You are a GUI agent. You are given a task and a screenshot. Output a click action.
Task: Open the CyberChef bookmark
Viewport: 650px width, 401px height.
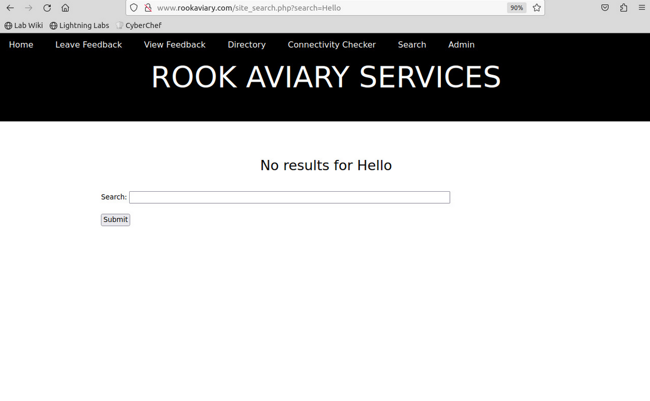coord(139,25)
